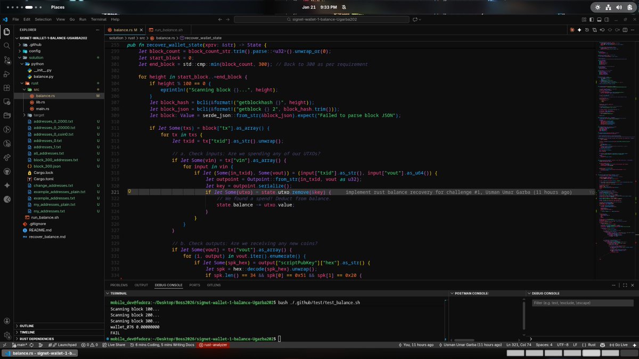639x359 pixels.
Task: Click the VS Code logo icon in title bar
Action: coord(5,19)
